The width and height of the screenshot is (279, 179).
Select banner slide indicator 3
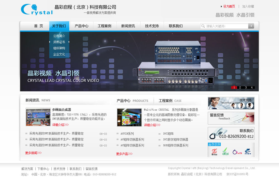[x=246, y=87]
